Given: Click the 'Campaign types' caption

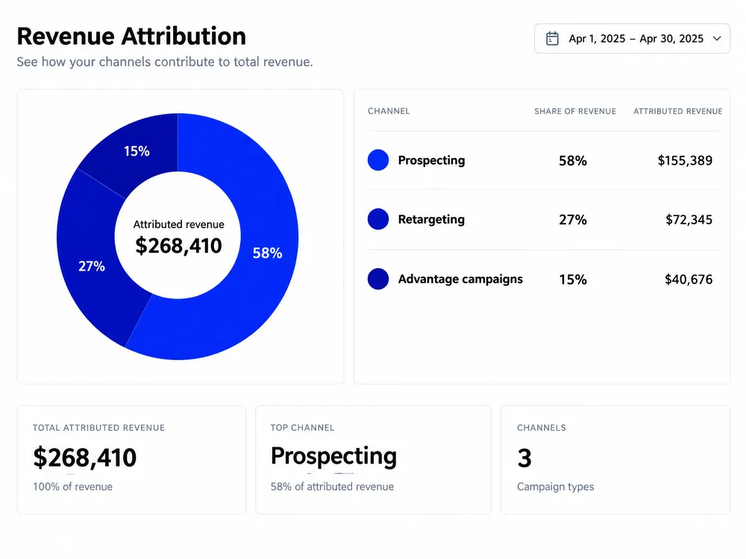Looking at the screenshot, I should [x=555, y=487].
